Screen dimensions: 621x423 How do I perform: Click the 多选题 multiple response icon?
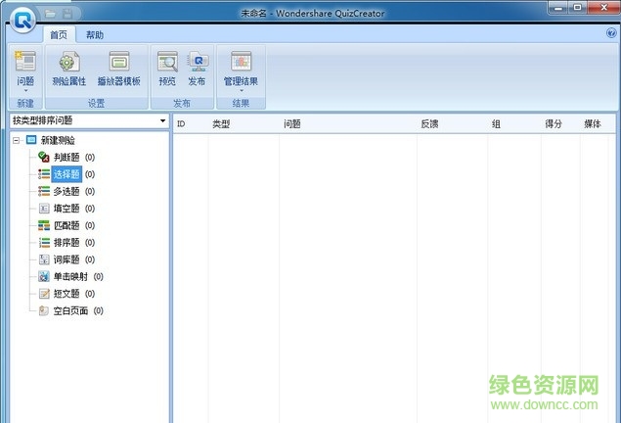point(44,191)
